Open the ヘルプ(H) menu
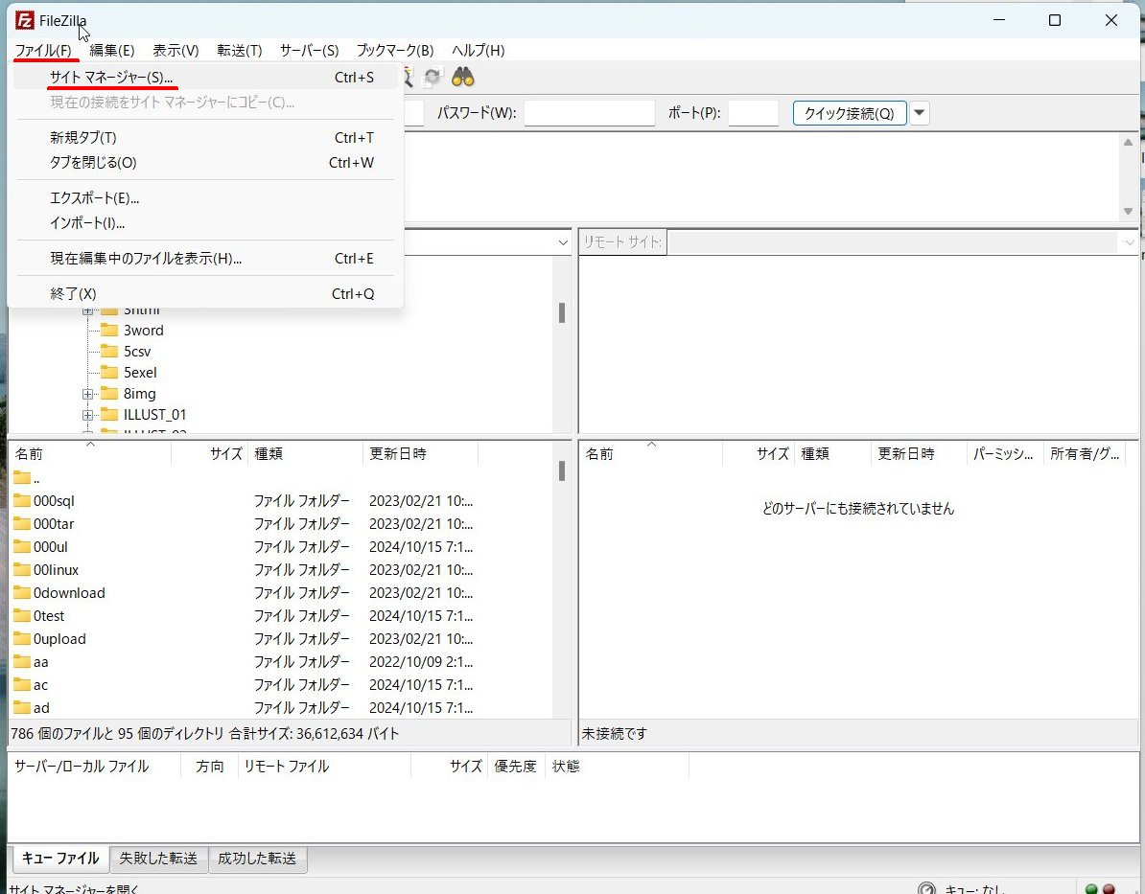Screen dimensions: 1145x894 479,51
